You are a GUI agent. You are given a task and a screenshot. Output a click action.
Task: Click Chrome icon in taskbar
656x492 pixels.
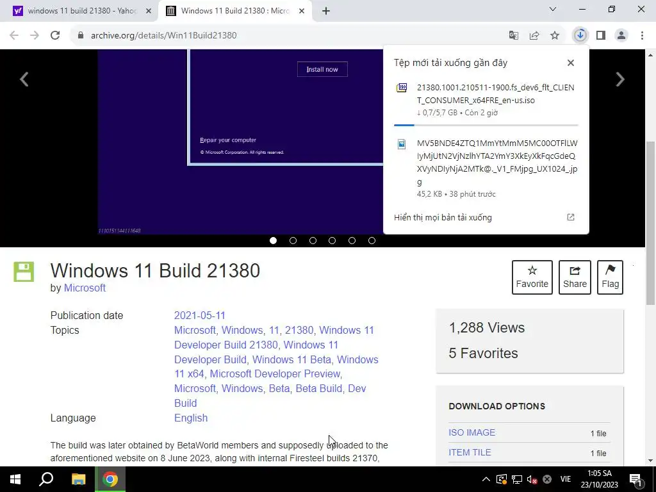click(110, 479)
